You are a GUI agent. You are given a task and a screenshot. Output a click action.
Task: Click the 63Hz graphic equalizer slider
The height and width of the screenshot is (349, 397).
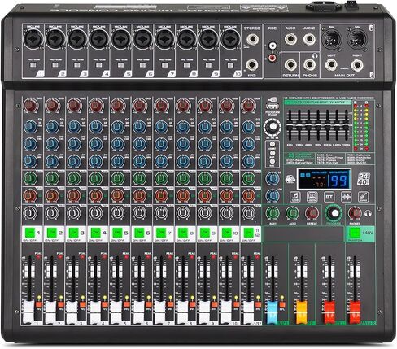290,124
